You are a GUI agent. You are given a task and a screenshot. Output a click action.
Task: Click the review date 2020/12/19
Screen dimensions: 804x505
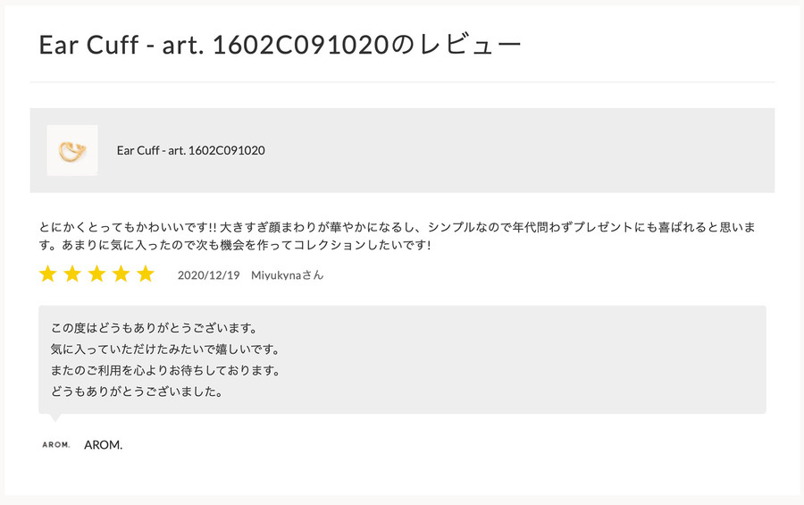click(x=209, y=275)
